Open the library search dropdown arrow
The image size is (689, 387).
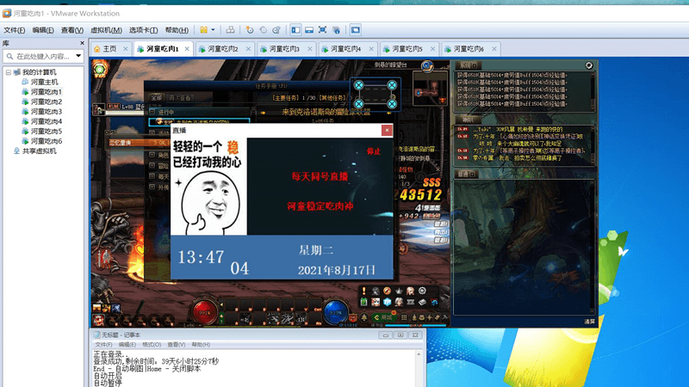coord(78,56)
